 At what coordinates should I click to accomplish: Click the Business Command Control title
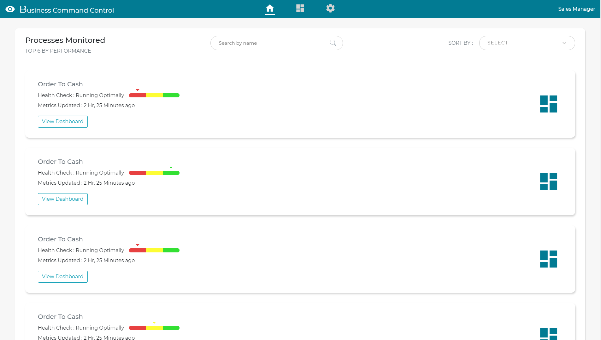(x=67, y=10)
